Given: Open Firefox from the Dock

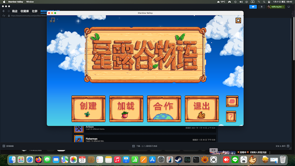Looking at the screenshot, I should [x=39, y=160].
